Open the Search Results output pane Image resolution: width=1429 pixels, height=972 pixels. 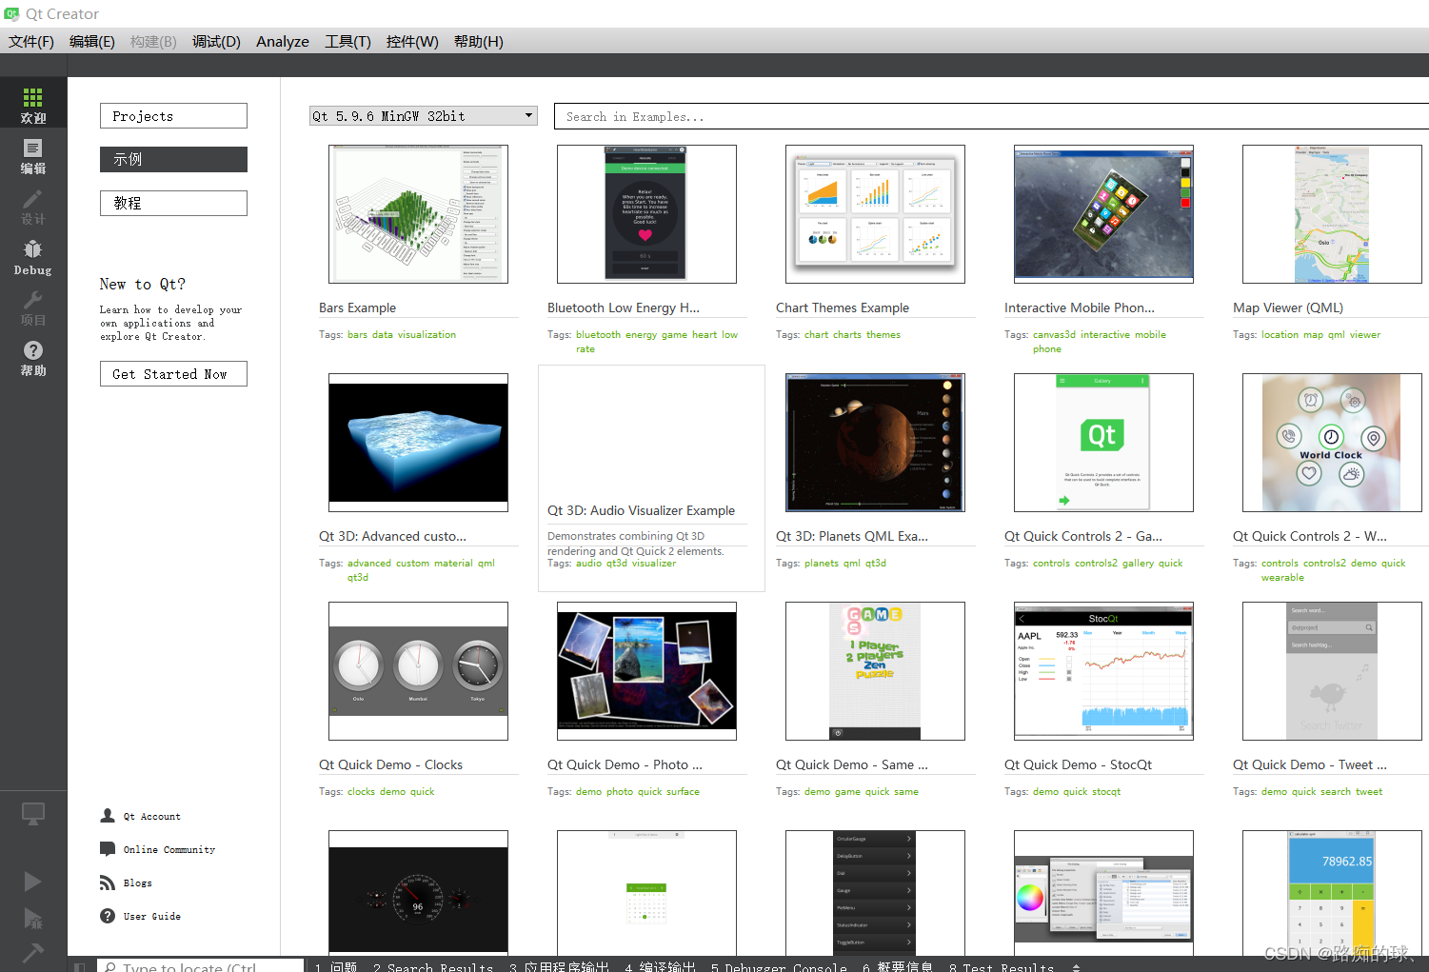433,967
